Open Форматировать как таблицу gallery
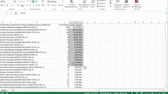168x94 pixels. (x=84, y=4)
